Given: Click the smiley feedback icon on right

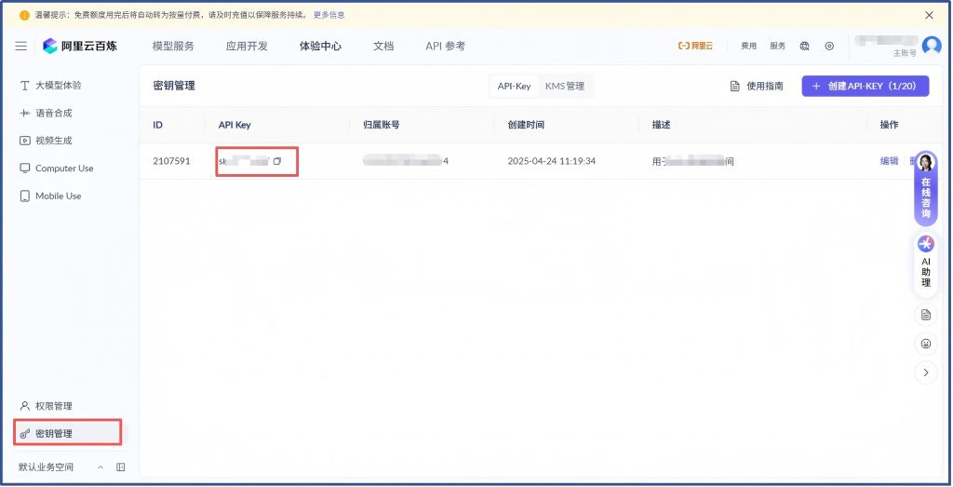Looking at the screenshot, I should pos(925,344).
